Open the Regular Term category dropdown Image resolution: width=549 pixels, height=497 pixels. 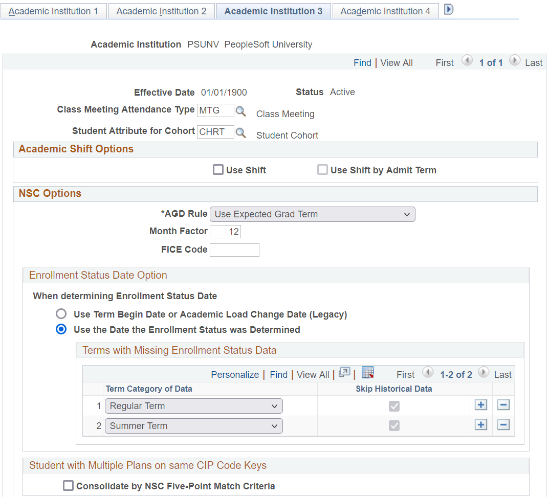[193, 406]
